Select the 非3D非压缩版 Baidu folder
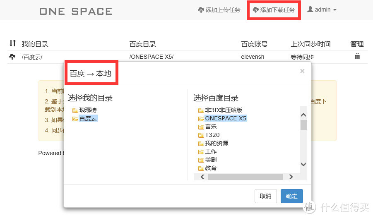Image resolution: width=373 pixels, height=218 pixels. coord(224,110)
